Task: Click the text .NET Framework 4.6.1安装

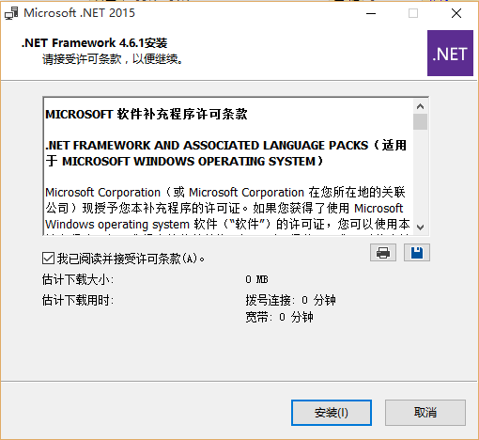Action: (x=94, y=43)
